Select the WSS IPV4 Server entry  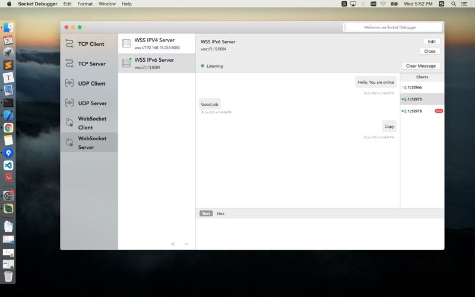tap(157, 43)
